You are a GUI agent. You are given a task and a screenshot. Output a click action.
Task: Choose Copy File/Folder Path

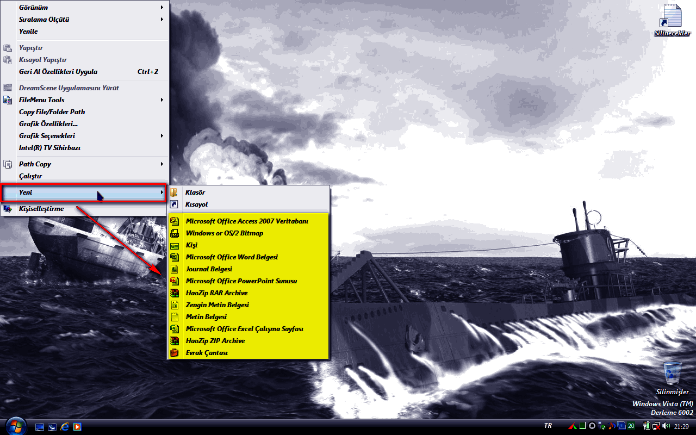point(85,112)
